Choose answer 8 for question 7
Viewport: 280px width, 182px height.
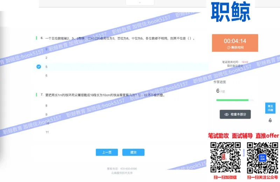coord(47,106)
